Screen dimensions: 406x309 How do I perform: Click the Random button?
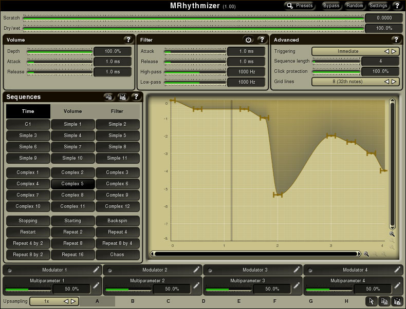[355, 6]
